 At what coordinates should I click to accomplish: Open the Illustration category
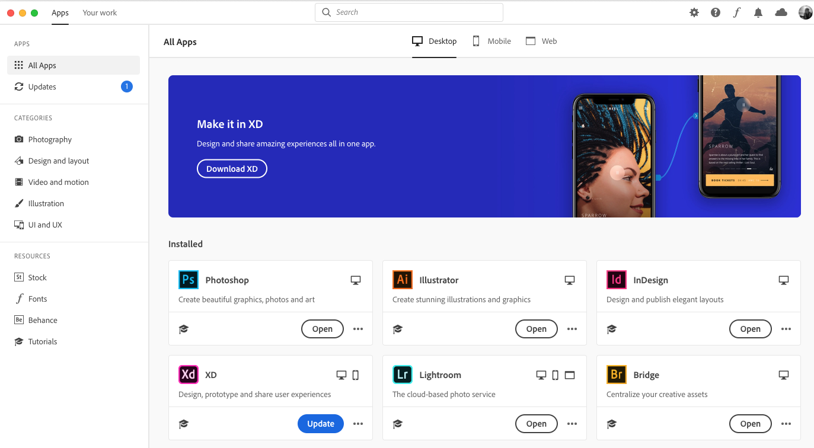(x=74, y=203)
